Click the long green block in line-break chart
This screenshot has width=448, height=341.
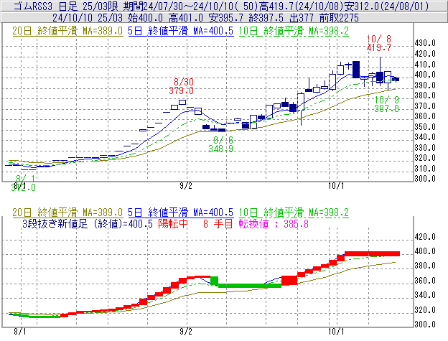[250, 286]
